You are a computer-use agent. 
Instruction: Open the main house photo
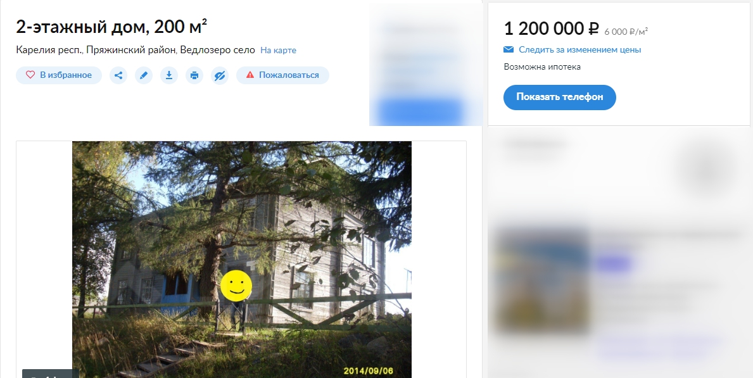241,260
